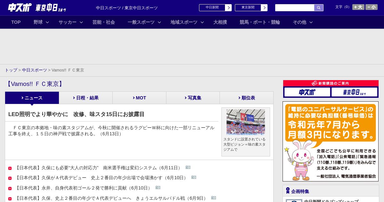Switch to the MOT tab

click(x=139, y=98)
